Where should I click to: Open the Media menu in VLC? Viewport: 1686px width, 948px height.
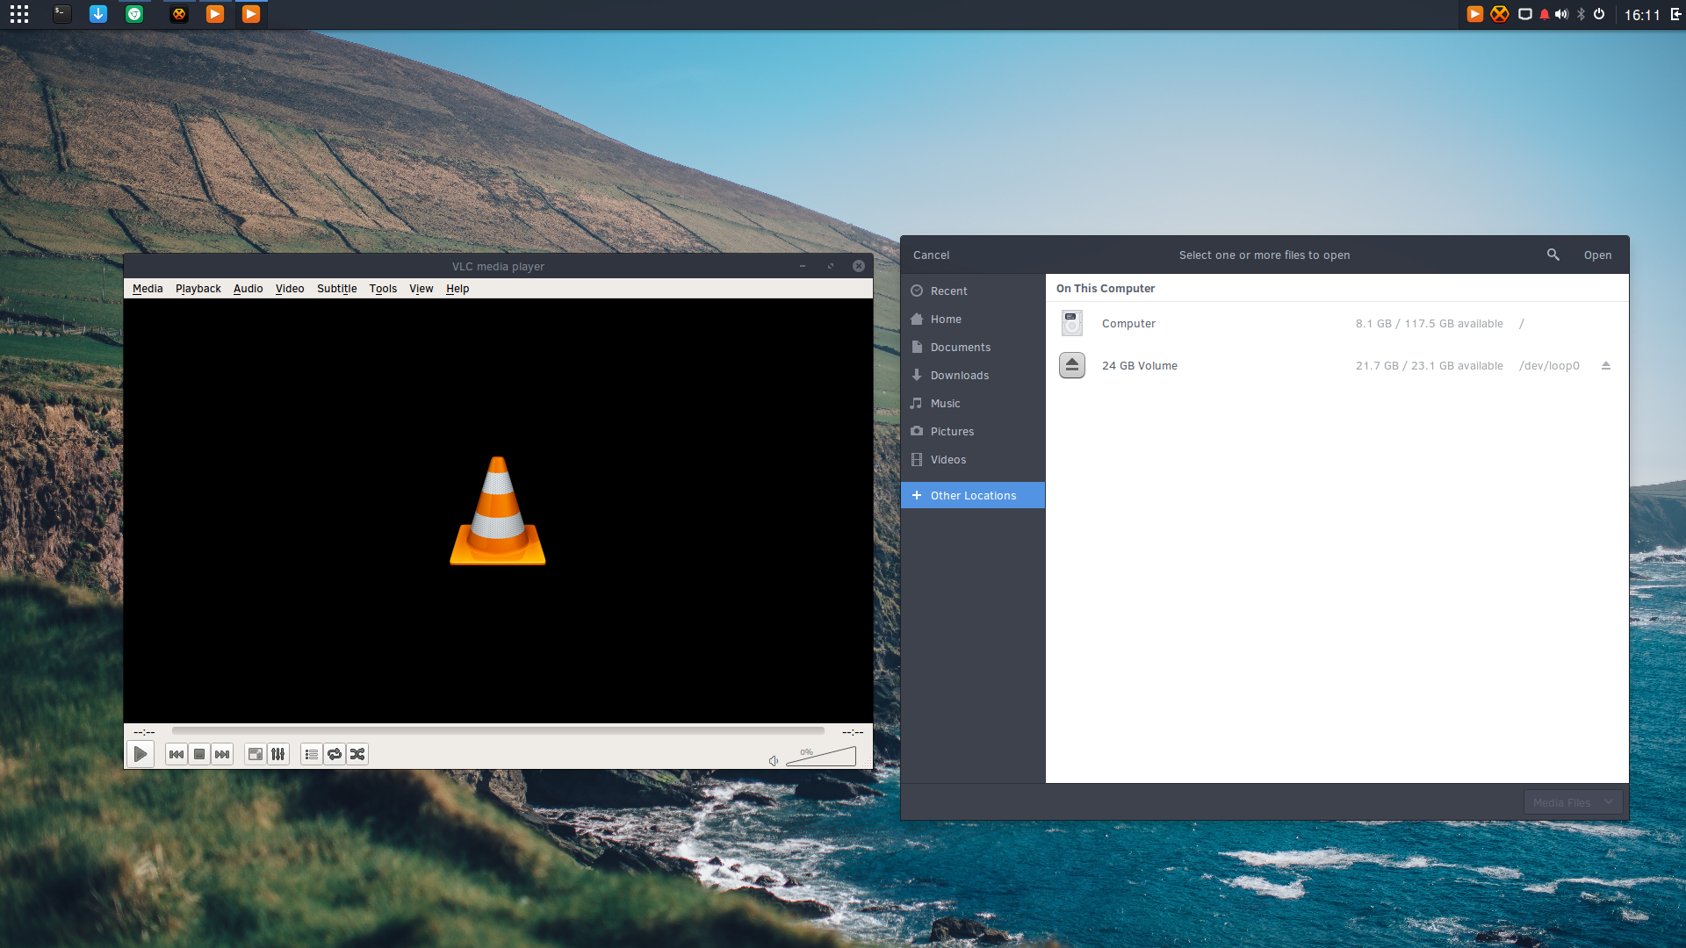click(148, 289)
